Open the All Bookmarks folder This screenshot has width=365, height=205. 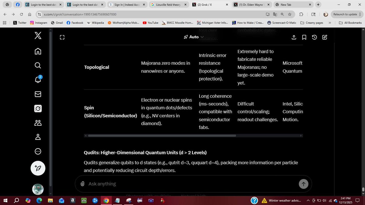pyautogui.click(x=350, y=23)
